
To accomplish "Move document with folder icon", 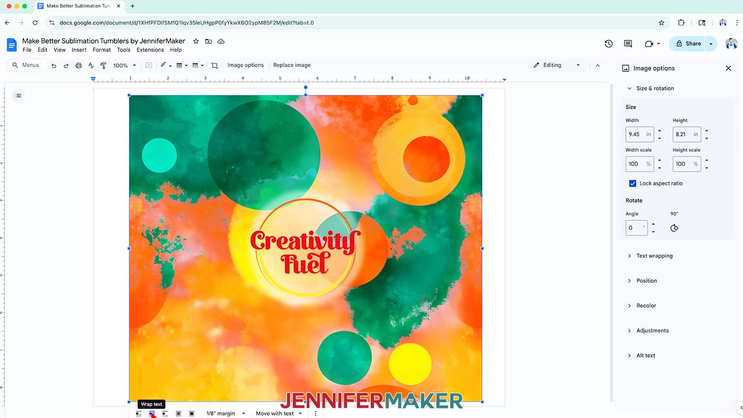I will click(x=209, y=41).
